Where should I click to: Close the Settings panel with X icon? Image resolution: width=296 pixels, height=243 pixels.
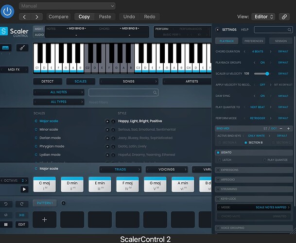[217, 30]
